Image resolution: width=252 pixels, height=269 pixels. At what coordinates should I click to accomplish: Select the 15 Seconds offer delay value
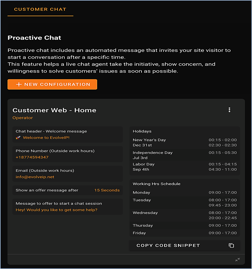[107, 190]
